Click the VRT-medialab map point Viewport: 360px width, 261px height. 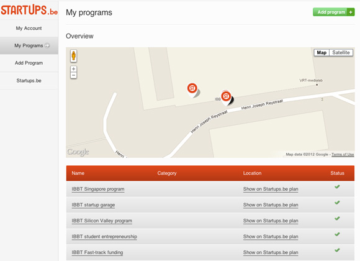coord(317,85)
